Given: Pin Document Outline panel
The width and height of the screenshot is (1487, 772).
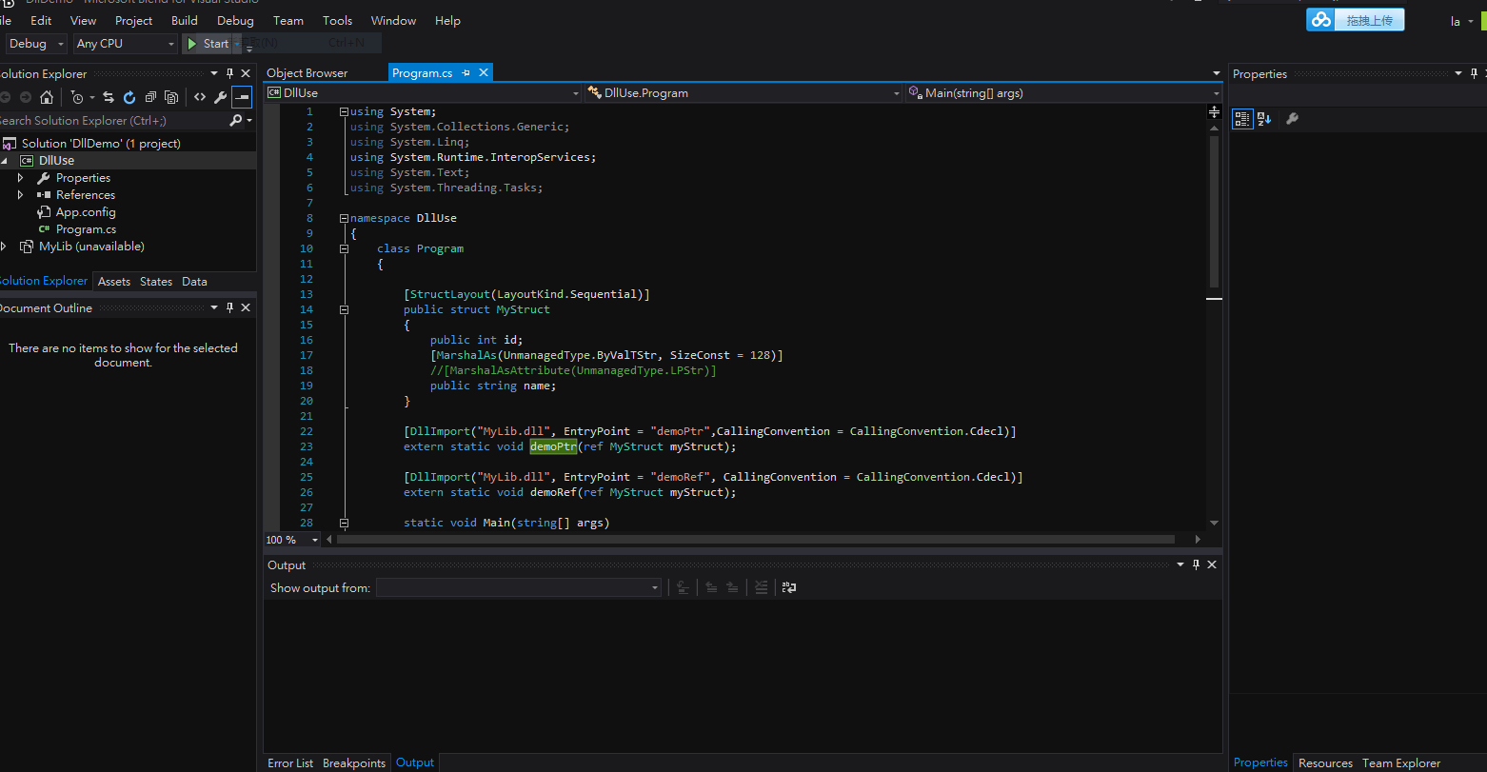Looking at the screenshot, I should 229,307.
